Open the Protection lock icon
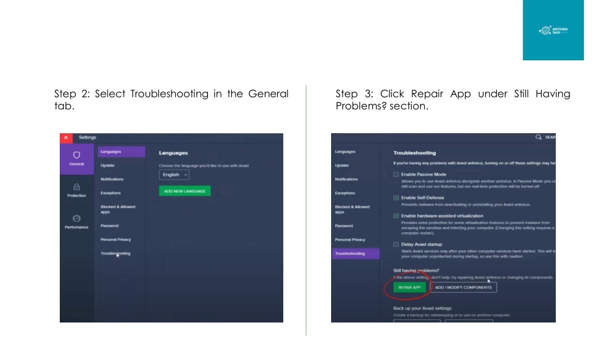The height and width of the screenshot is (344, 612). click(76, 187)
